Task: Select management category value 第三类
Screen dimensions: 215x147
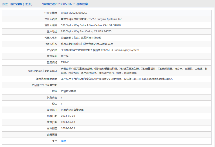Action: [65, 56]
